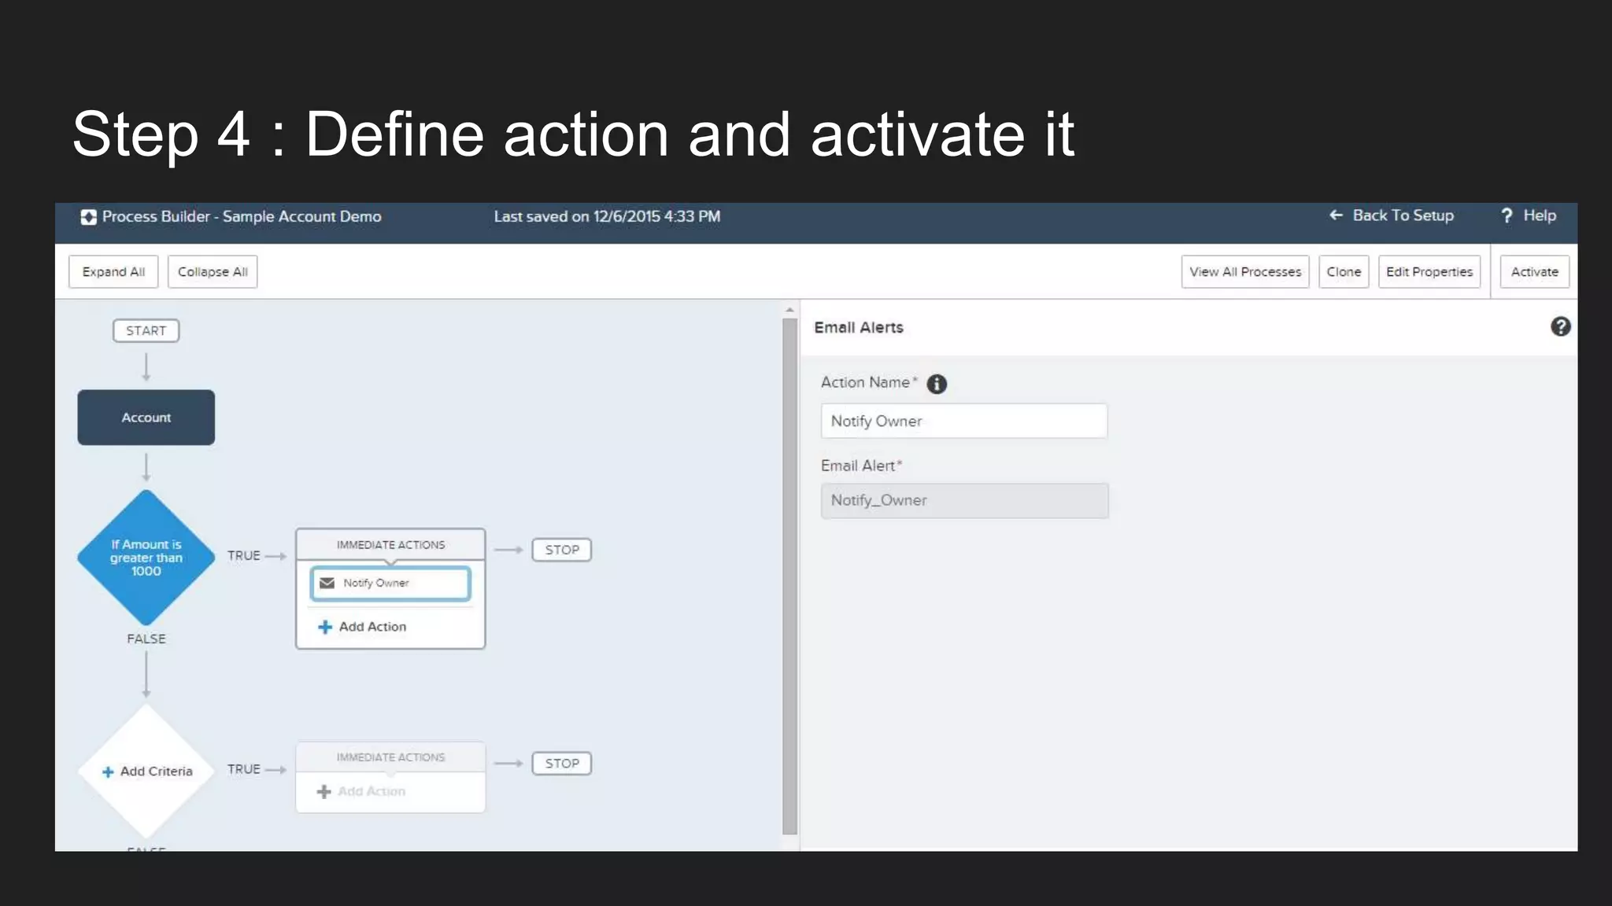Viewport: 1612px width, 906px height.
Task: Open the Help link
Action: point(1529,215)
